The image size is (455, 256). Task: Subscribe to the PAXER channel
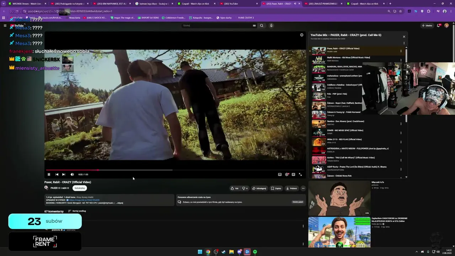pyautogui.click(x=80, y=188)
